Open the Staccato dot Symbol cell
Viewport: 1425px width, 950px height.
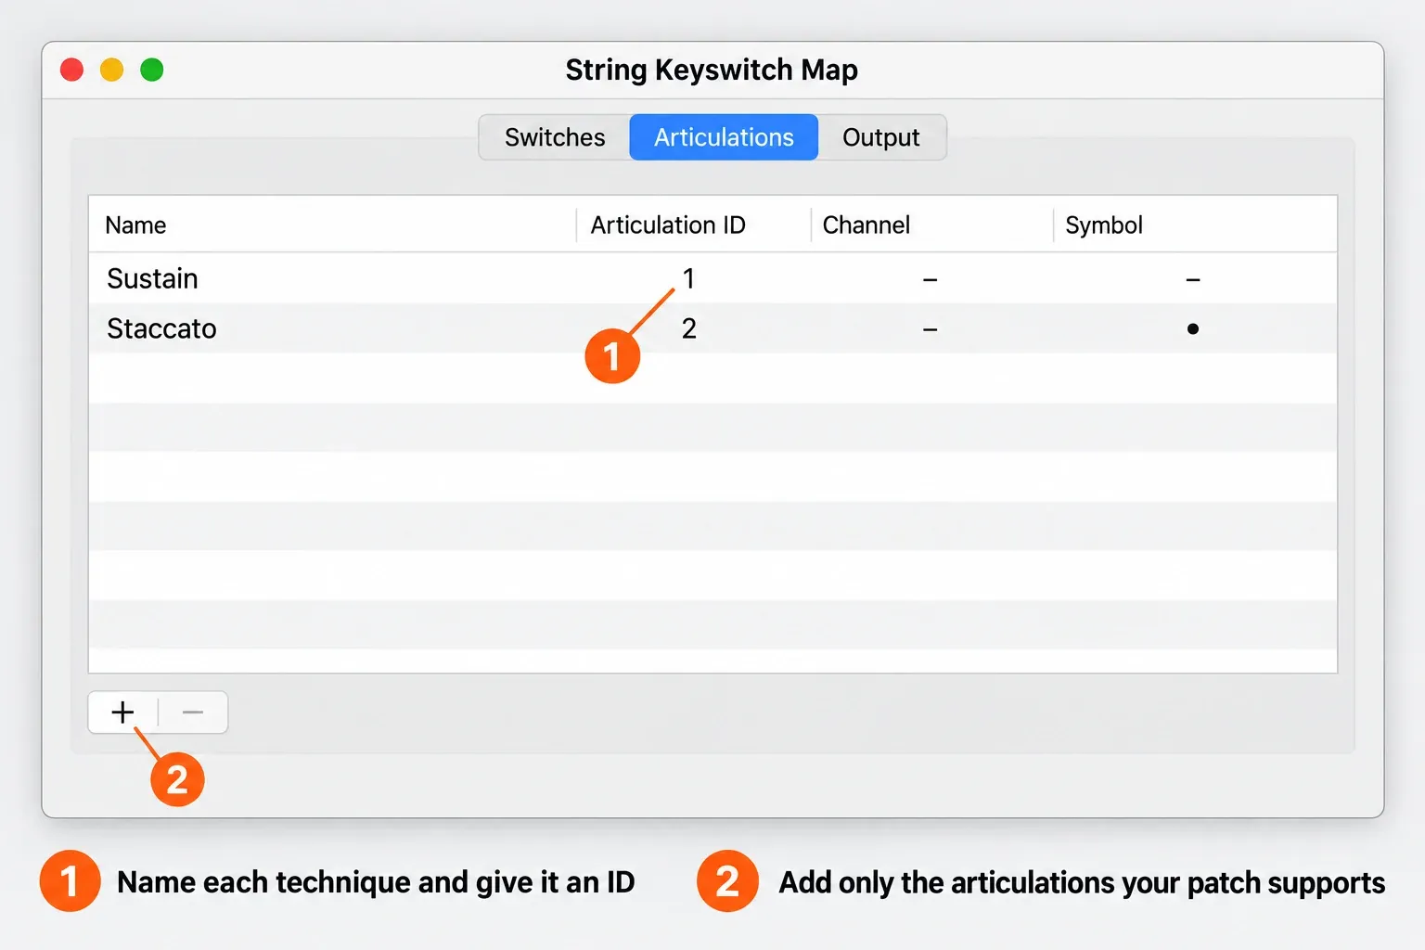point(1193,328)
